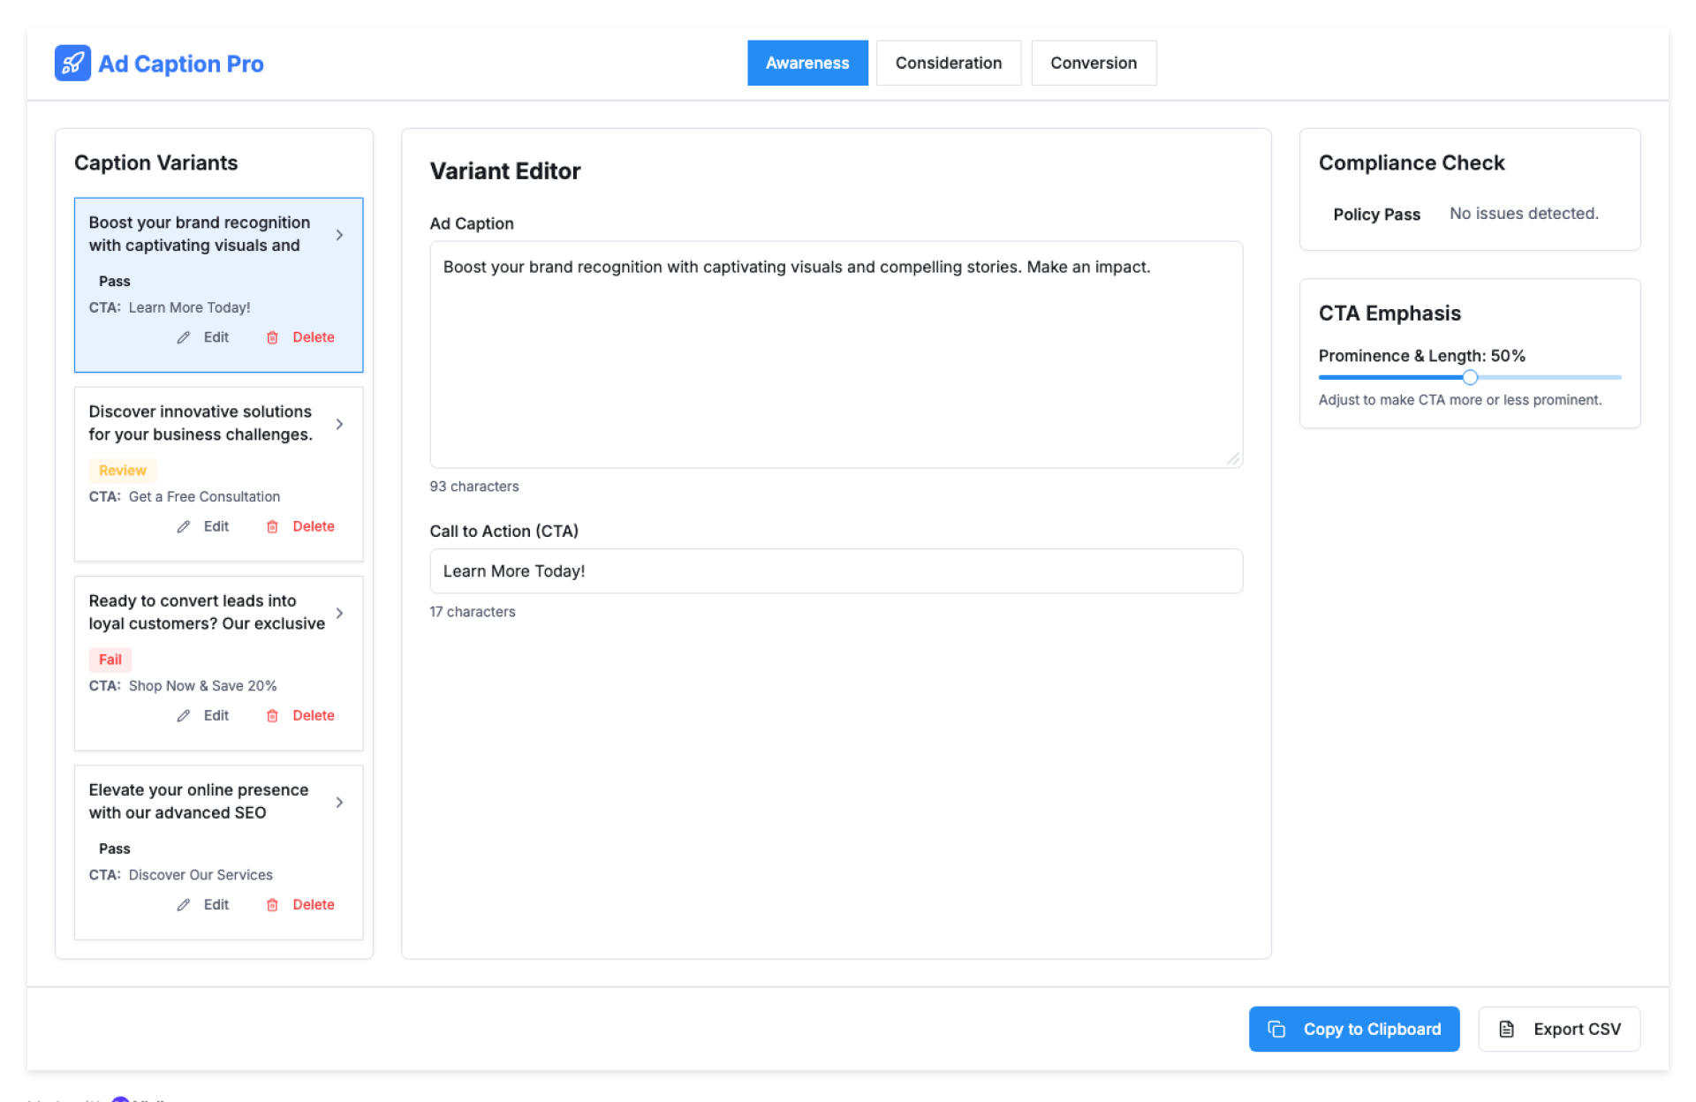The height and width of the screenshot is (1102, 1696).
Task: Expand chevron on Boost brand recognition variant
Action: [339, 235]
